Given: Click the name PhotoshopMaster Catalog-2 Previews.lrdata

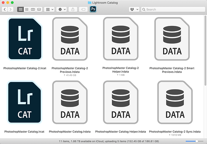Looking at the screenshot, I should [70, 70].
